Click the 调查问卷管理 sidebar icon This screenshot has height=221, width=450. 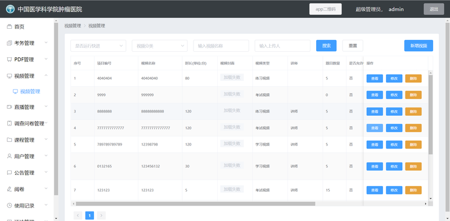tap(9, 123)
